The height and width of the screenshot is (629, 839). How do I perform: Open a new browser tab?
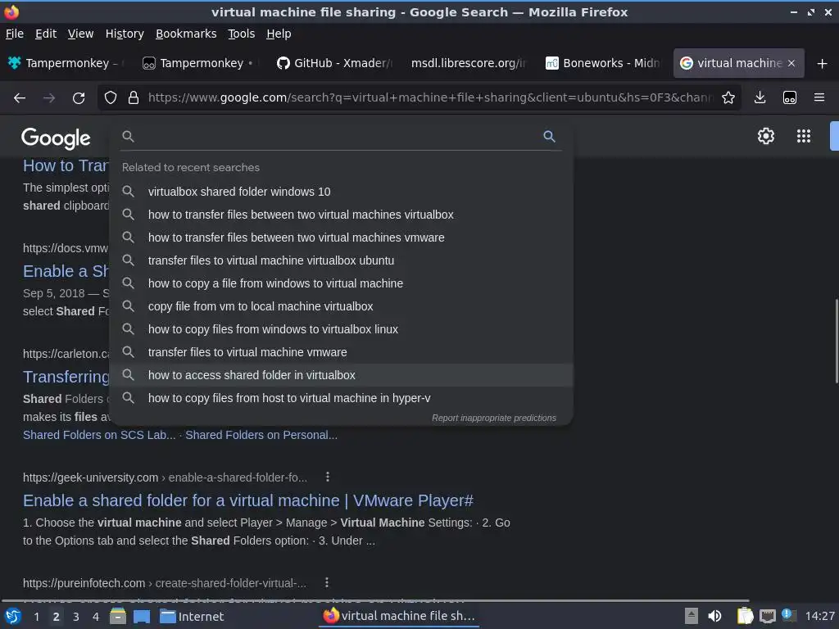click(822, 64)
